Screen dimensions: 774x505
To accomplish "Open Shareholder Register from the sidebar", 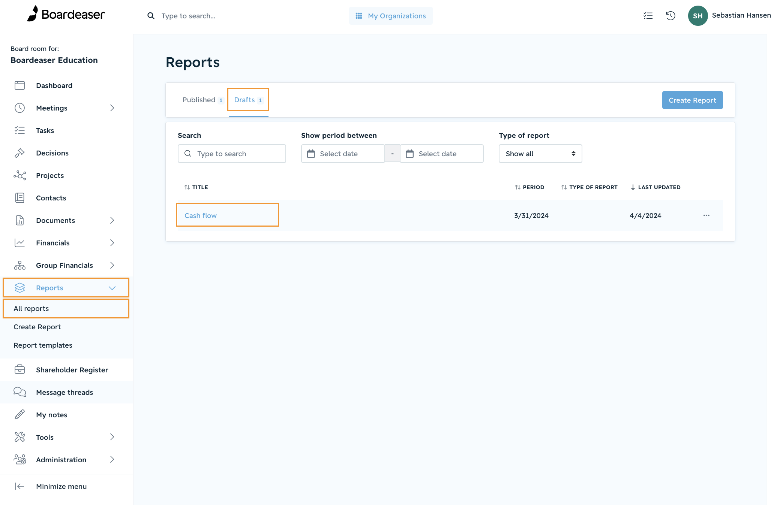I will (x=72, y=370).
